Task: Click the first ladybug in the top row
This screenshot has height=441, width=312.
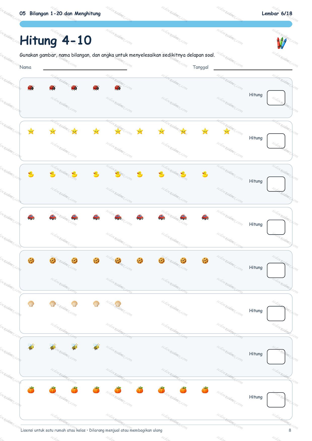Action: [31, 88]
